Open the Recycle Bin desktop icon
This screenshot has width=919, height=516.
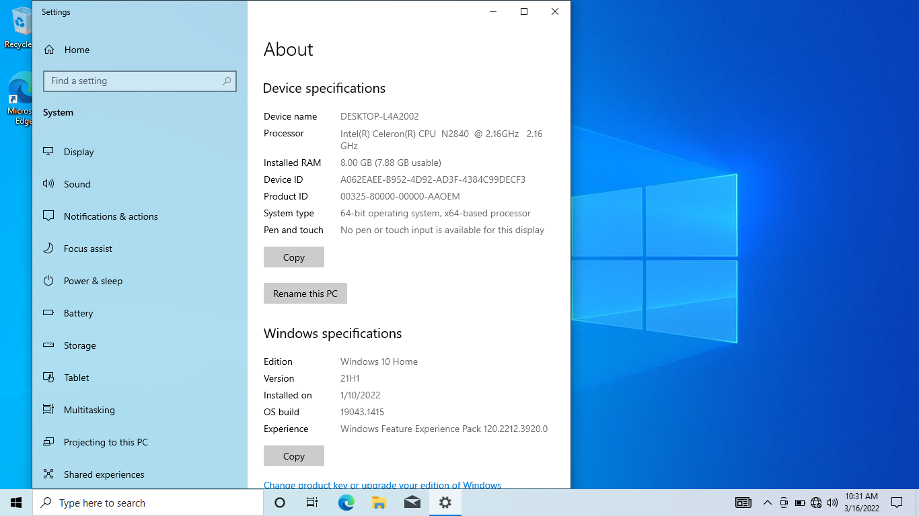[x=19, y=28]
